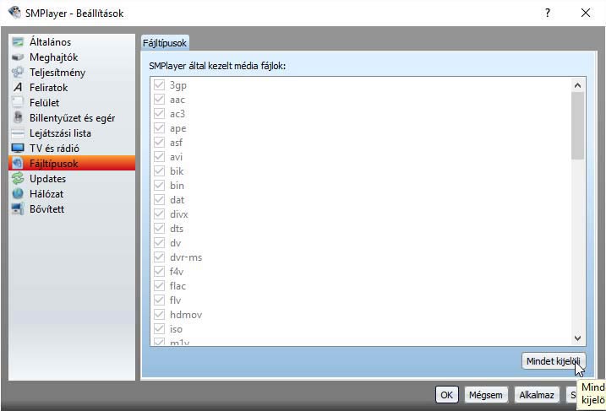
Task: Toggle the divx checkbox
Action: [159, 214]
